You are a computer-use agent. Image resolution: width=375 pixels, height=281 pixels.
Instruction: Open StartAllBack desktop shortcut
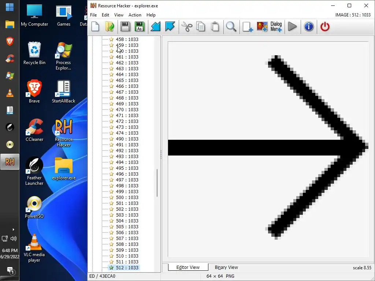coord(64,91)
